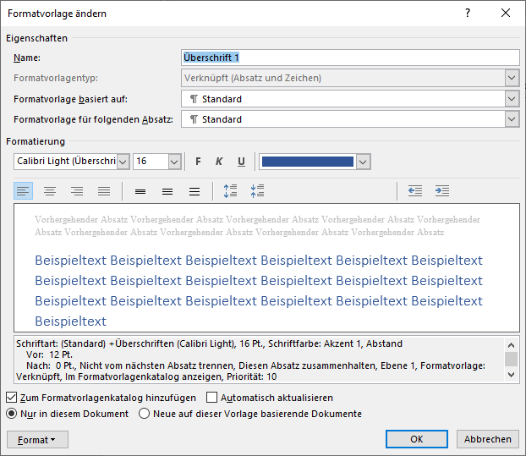Open the font color dropdown arrow
The height and width of the screenshot is (456, 526).
[363, 162]
